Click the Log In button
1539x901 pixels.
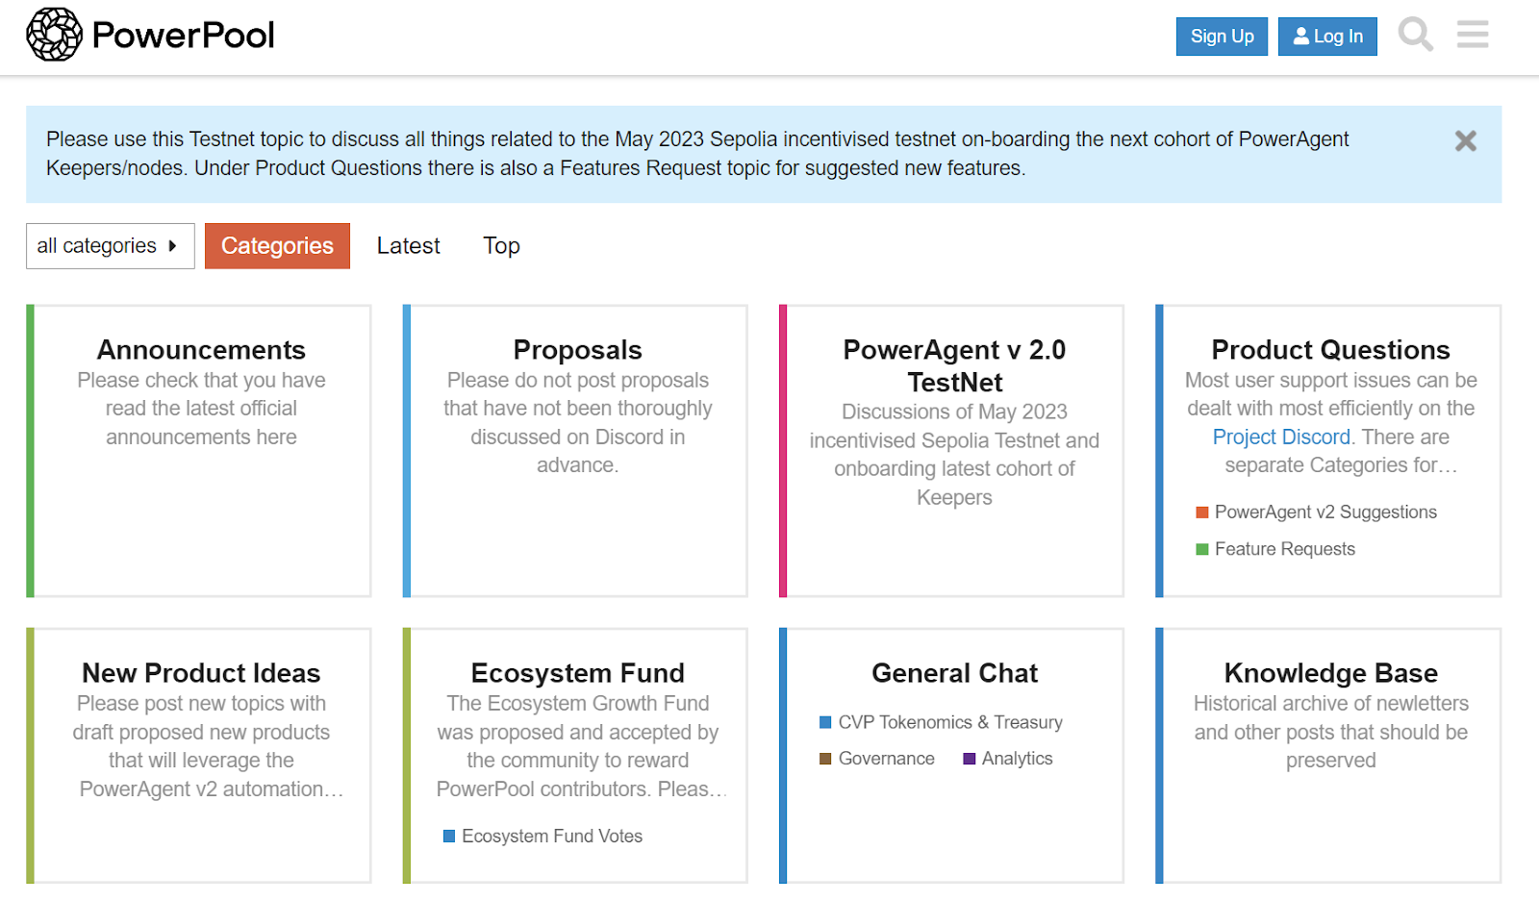coord(1327,37)
